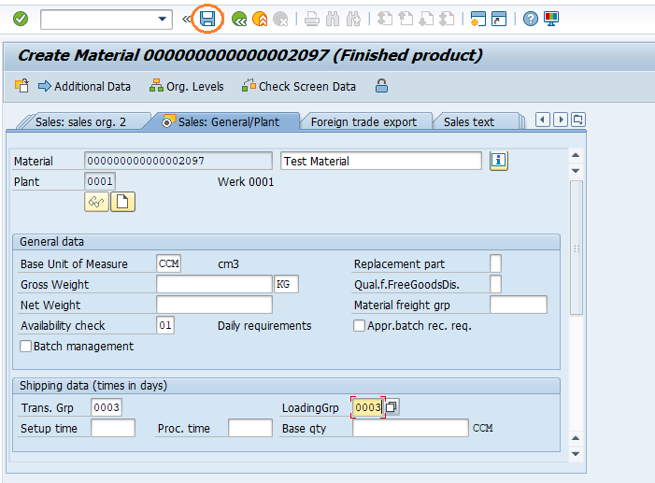Go to Last Page icon
The image size is (655, 483).
[x=447, y=20]
